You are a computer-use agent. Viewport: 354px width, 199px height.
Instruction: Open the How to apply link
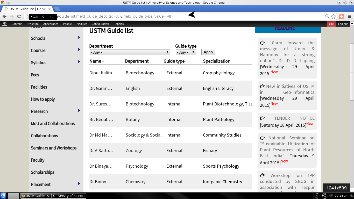click(43, 99)
